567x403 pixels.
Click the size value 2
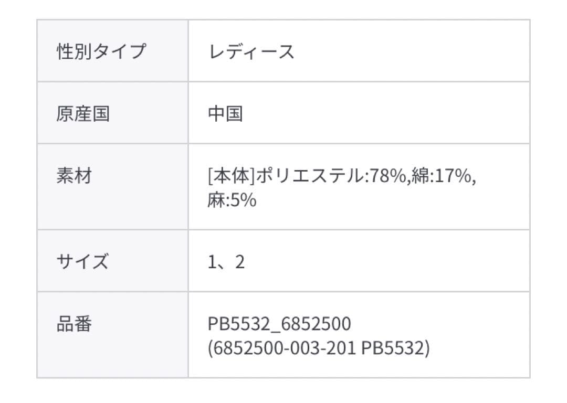click(240, 261)
